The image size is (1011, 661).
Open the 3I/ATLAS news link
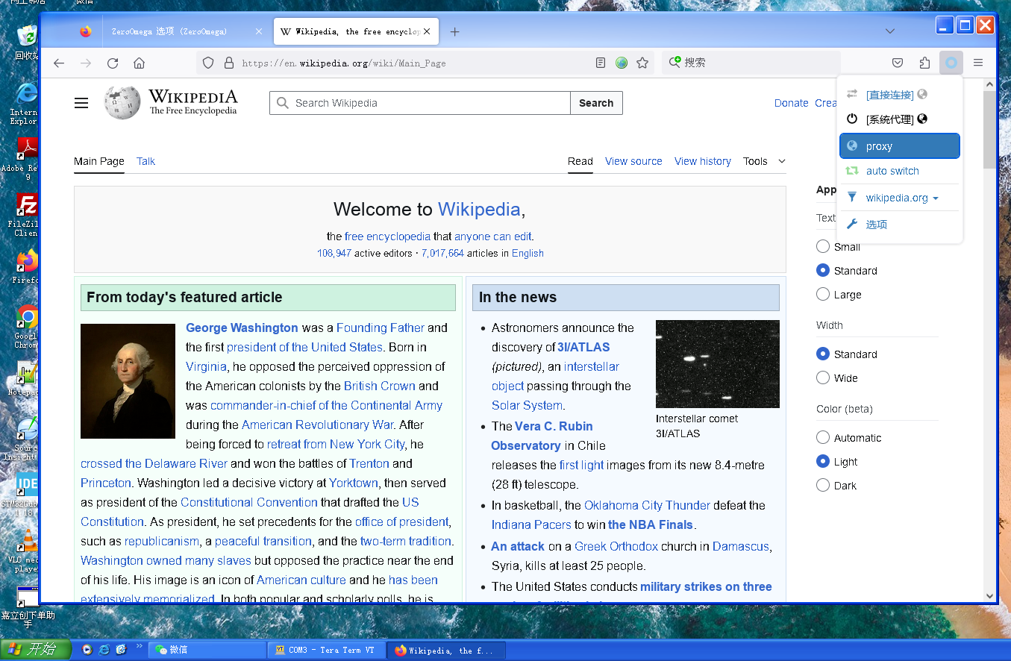pos(583,347)
